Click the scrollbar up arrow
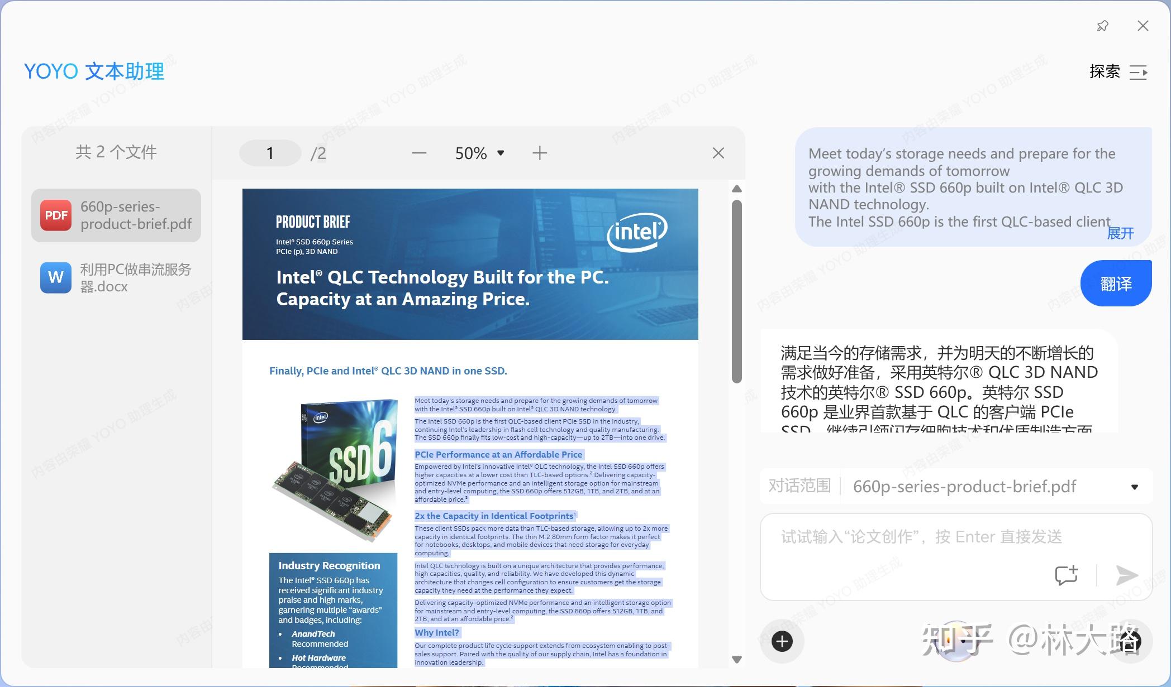Image resolution: width=1171 pixels, height=687 pixels. pos(737,189)
